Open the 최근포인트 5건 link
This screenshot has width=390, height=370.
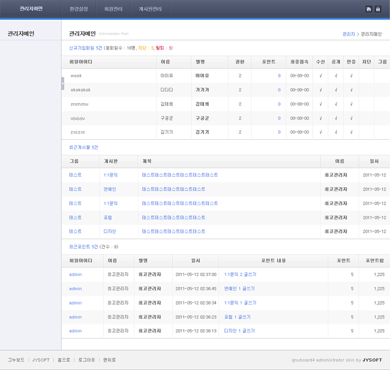[x=83, y=246]
